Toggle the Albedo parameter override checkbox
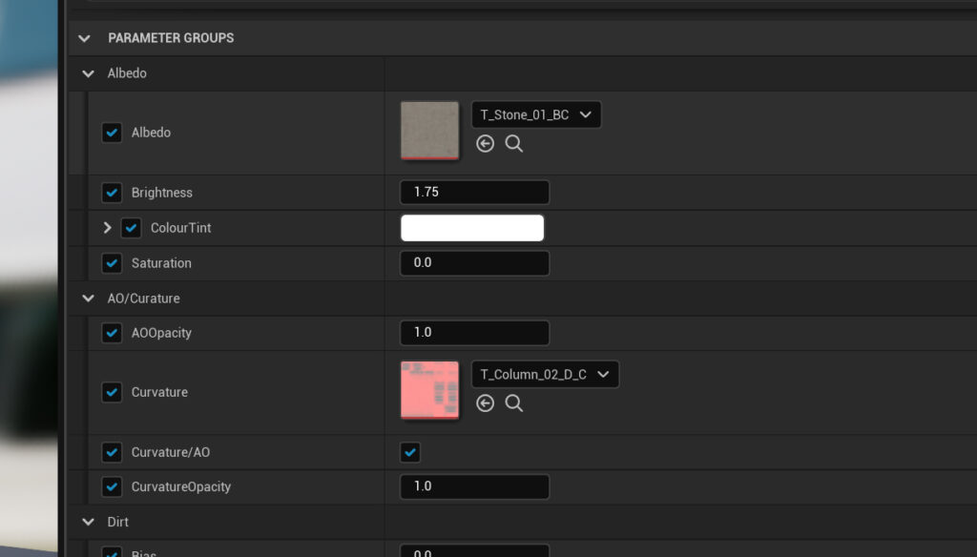This screenshot has width=977, height=557. (x=113, y=132)
